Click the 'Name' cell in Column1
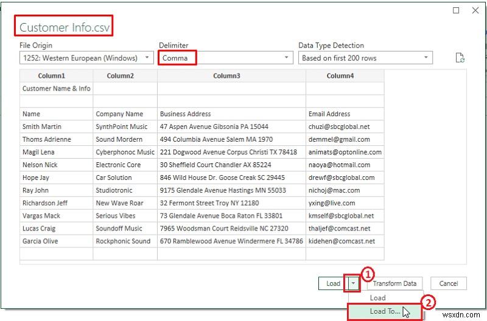487x321 pixels. 56,114
